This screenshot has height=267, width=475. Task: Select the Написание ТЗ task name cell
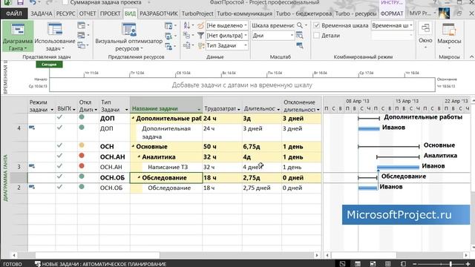[166, 167]
